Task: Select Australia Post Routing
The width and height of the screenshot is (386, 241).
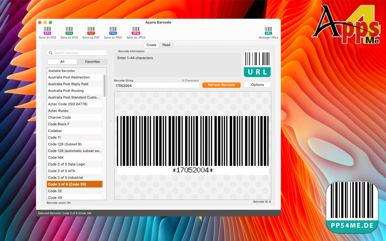Action: [75, 90]
